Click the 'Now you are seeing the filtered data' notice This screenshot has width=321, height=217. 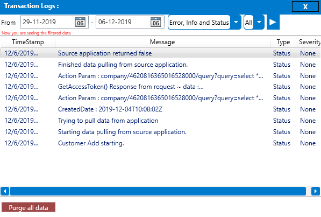(x=36, y=33)
